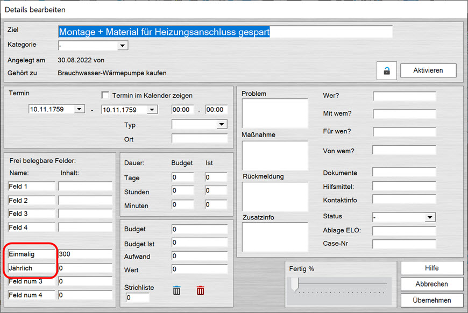Cancel with the Abbrechen button

tap(431, 284)
